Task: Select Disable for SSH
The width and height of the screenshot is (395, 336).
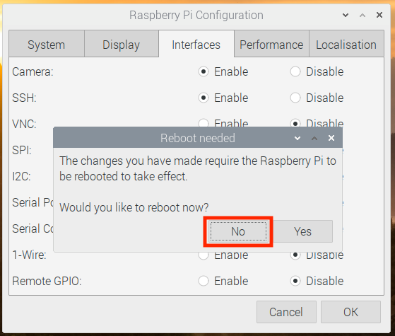Action: (x=295, y=98)
